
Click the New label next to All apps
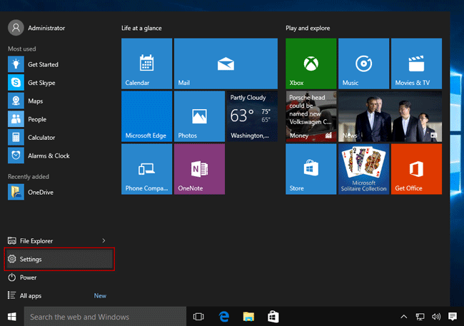(x=100, y=295)
